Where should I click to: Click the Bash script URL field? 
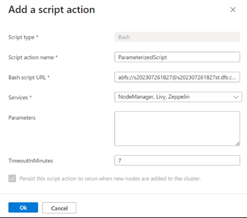tap(177, 77)
